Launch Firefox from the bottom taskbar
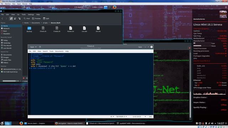Image resolution: width=228 pixels, height=128 pixels. point(21,123)
